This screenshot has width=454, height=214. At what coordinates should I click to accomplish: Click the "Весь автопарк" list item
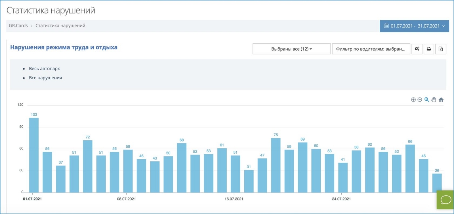(x=44, y=69)
